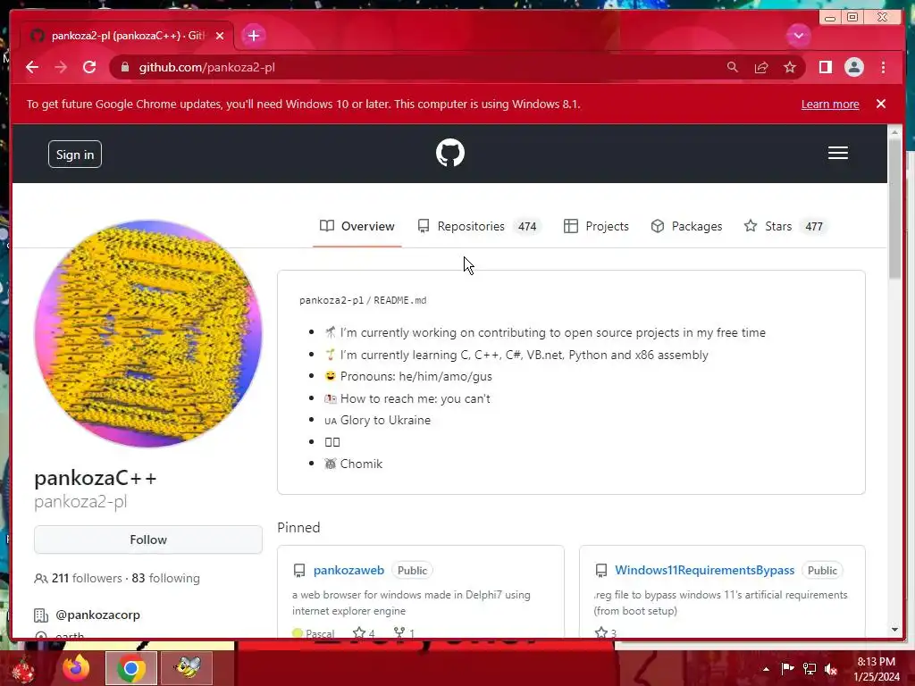
Task: Open the Chrome side panel icon
Action: [825, 67]
